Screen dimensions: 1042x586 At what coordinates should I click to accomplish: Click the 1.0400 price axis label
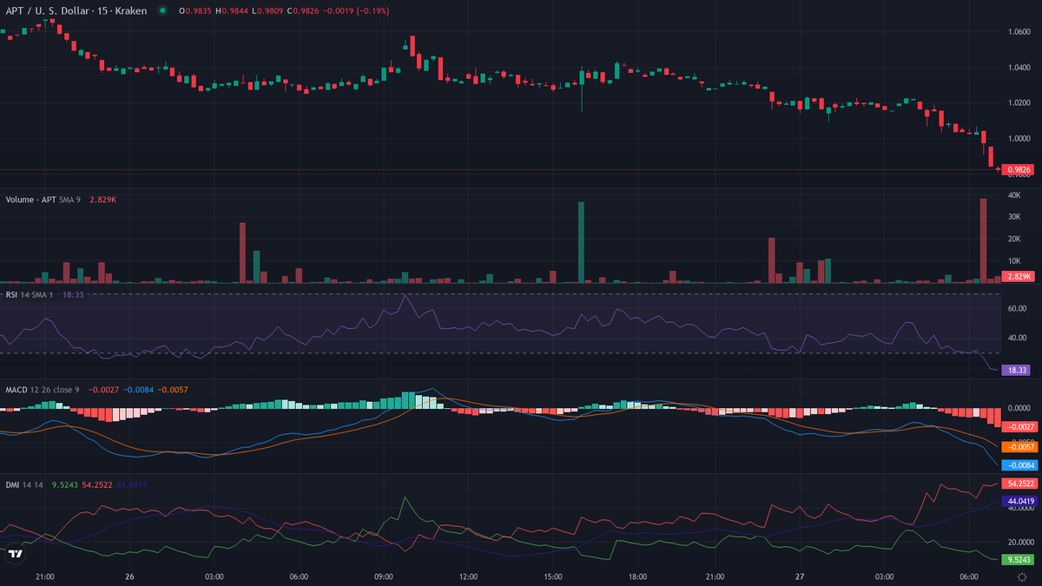pos(1019,68)
